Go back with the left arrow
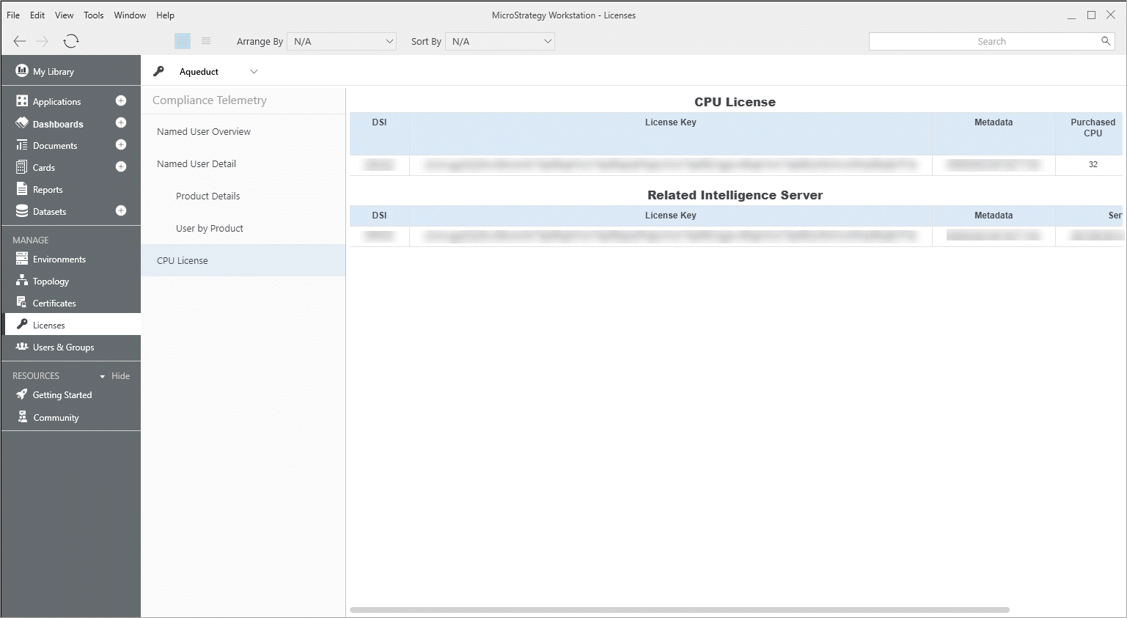The width and height of the screenshot is (1127, 618). point(20,41)
